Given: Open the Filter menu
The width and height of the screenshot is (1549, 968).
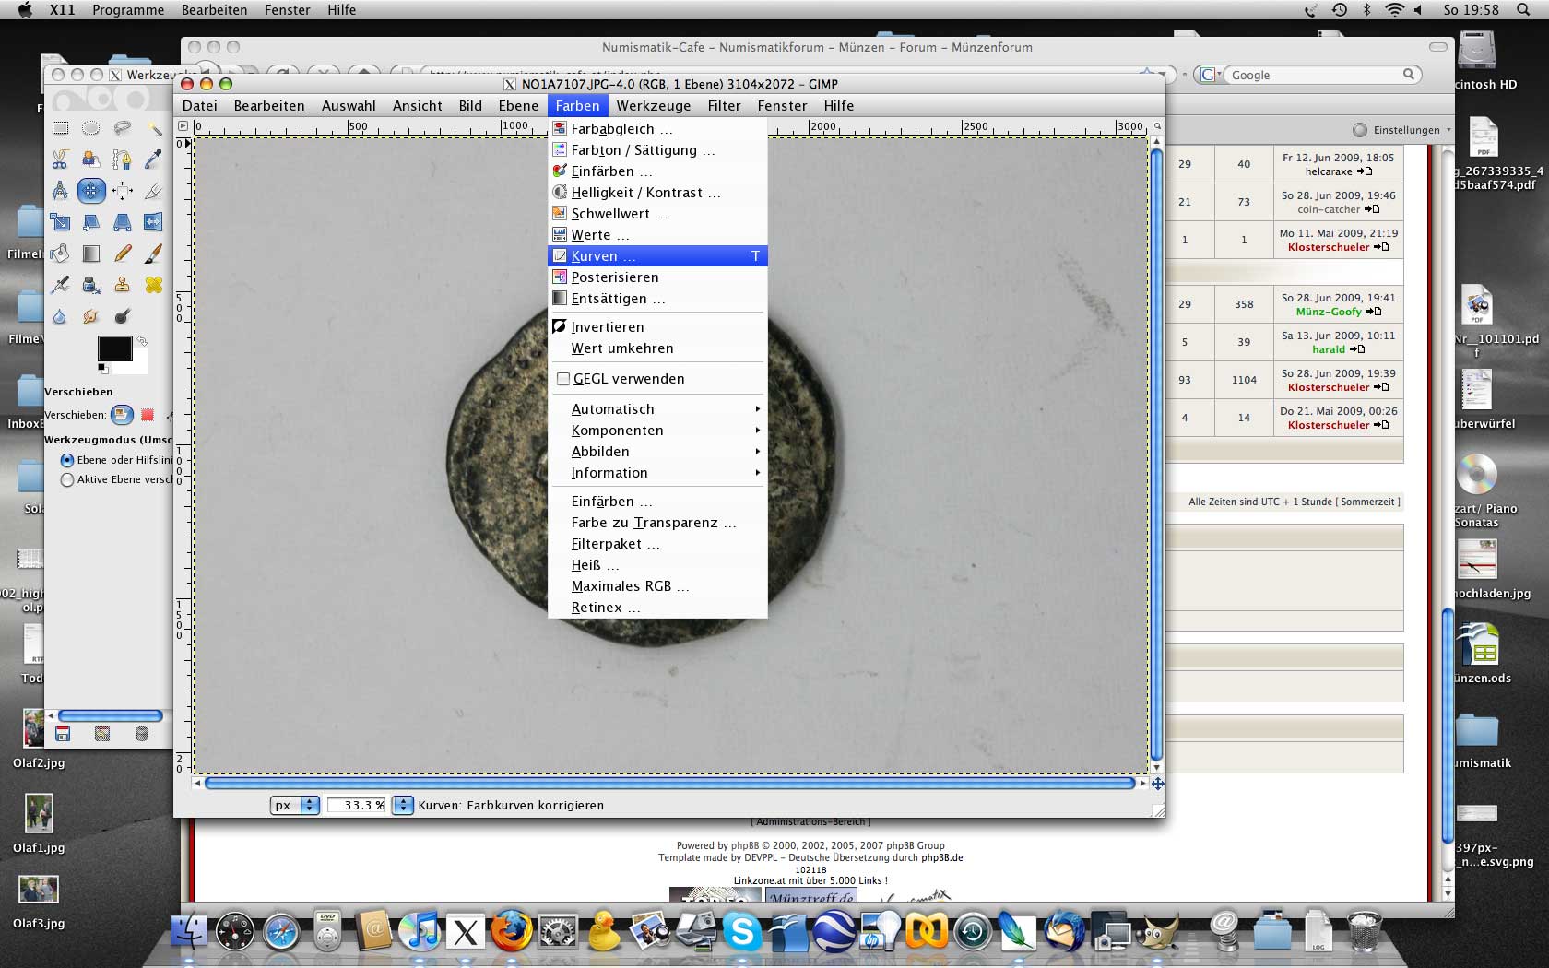Looking at the screenshot, I should pos(724,106).
